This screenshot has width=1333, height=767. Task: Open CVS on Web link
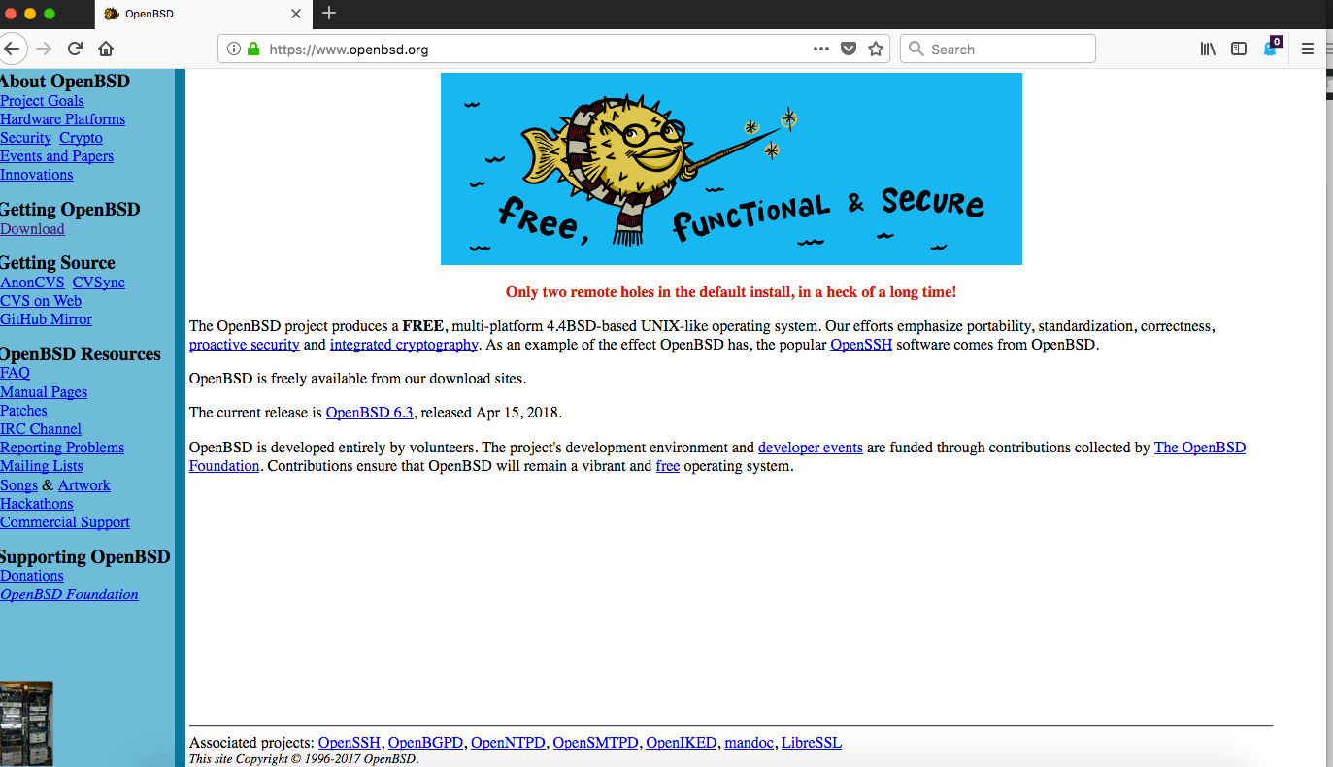41,301
